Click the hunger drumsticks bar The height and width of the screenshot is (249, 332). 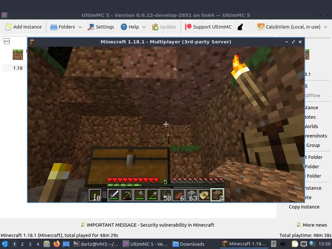(198, 180)
